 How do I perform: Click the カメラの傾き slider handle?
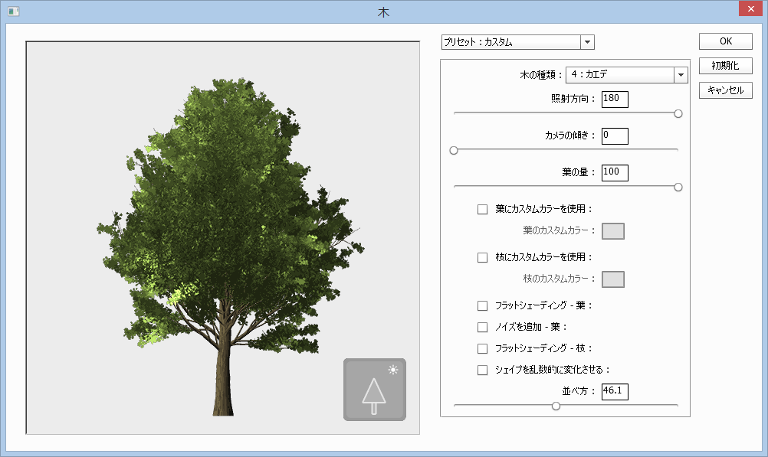[454, 151]
